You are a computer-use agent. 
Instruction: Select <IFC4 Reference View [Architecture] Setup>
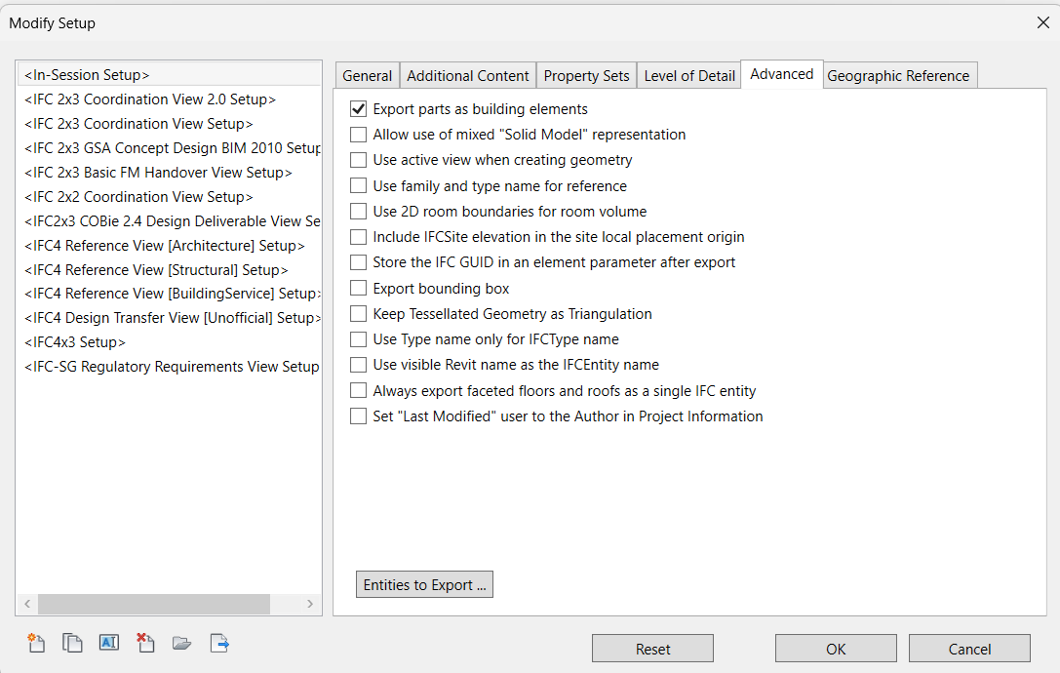[x=169, y=246]
